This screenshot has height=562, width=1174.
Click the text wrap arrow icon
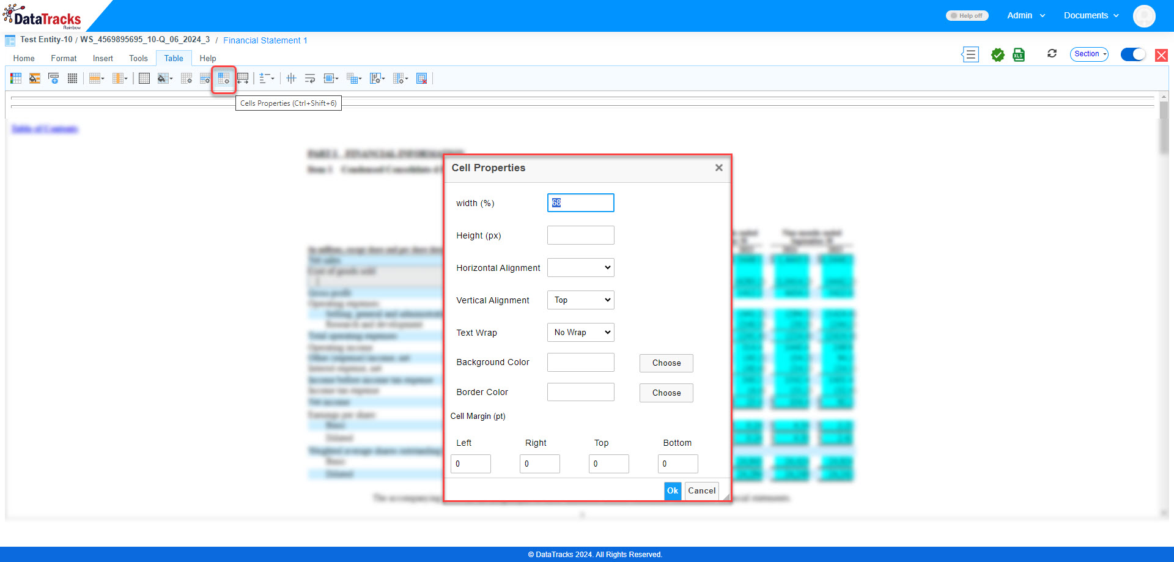pos(310,78)
